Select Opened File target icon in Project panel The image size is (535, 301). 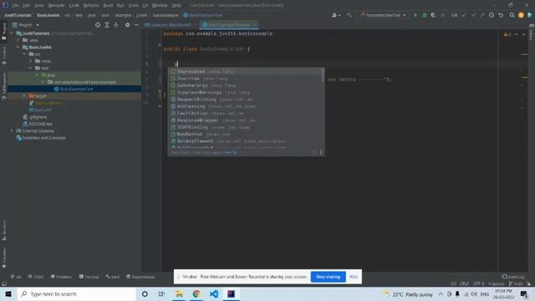tap(98, 25)
